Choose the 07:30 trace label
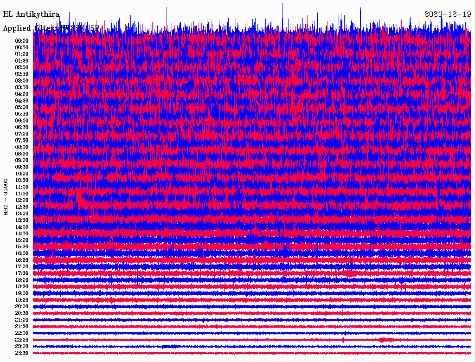This screenshot has height=362, width=475. [x=22, y=141]
